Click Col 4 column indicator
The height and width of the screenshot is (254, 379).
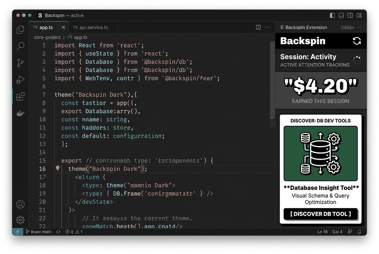click(337, 232)
